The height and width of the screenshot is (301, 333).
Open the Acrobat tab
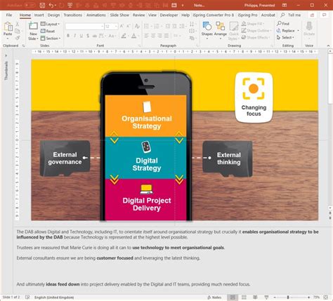pos(268,15)
